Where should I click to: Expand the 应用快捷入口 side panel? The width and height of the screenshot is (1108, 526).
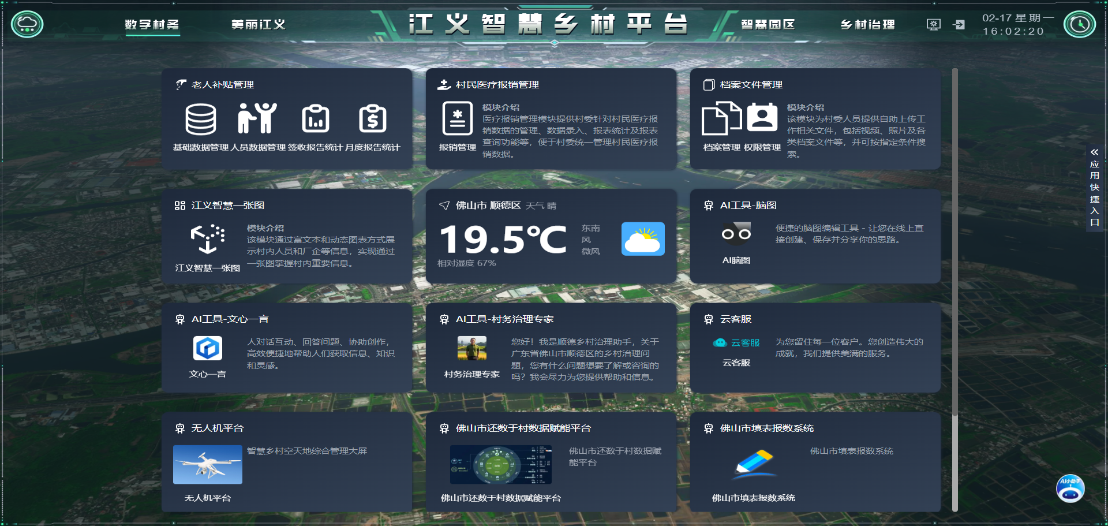click(x=1094, y=187)
